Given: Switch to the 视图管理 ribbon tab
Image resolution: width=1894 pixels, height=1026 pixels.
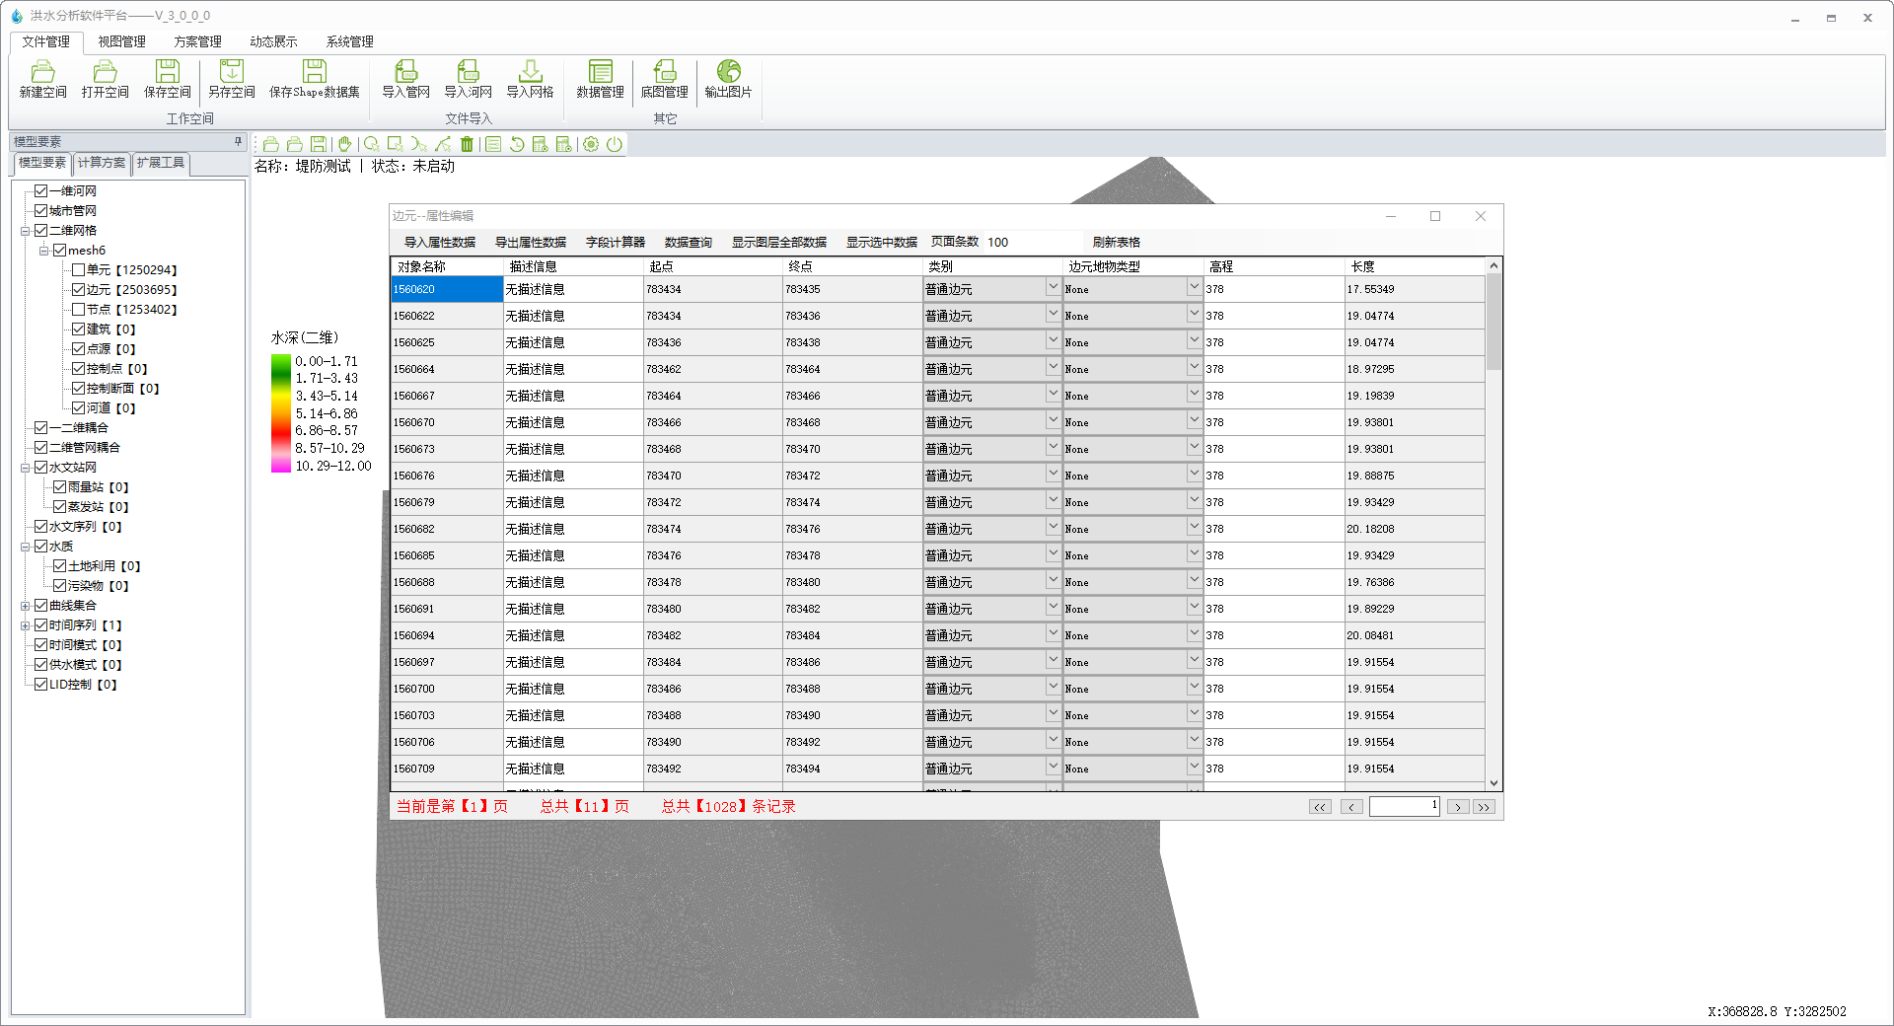Looking at the screenshot, I should [x=121, y=41].
